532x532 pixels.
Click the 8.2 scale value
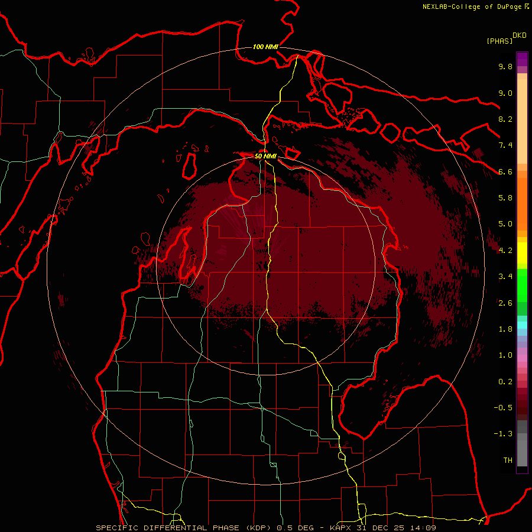505,119
